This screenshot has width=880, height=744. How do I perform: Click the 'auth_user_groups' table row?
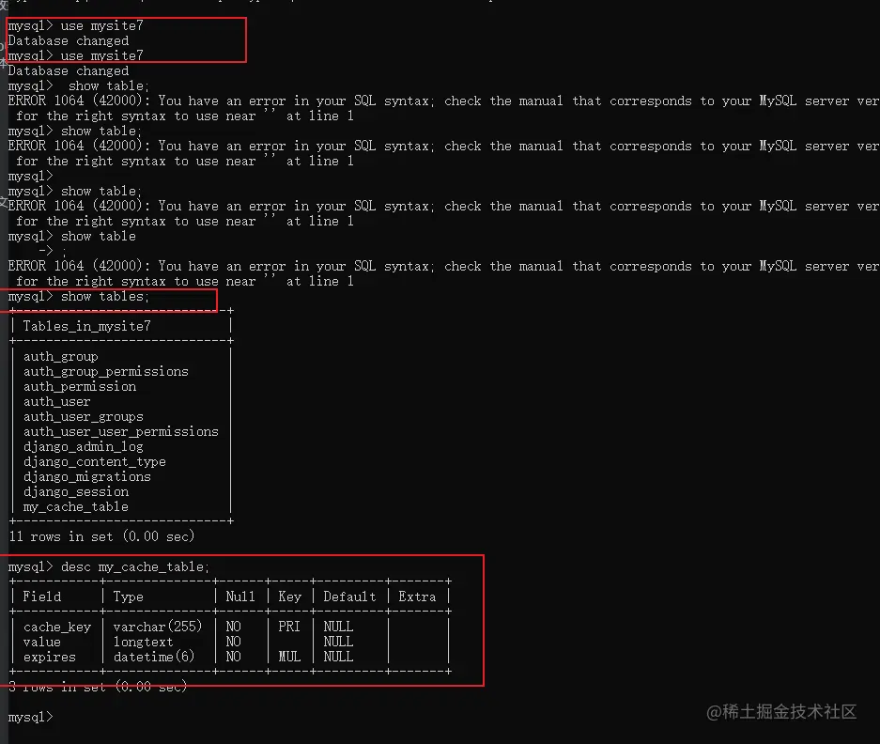click(x=83, y=417)
